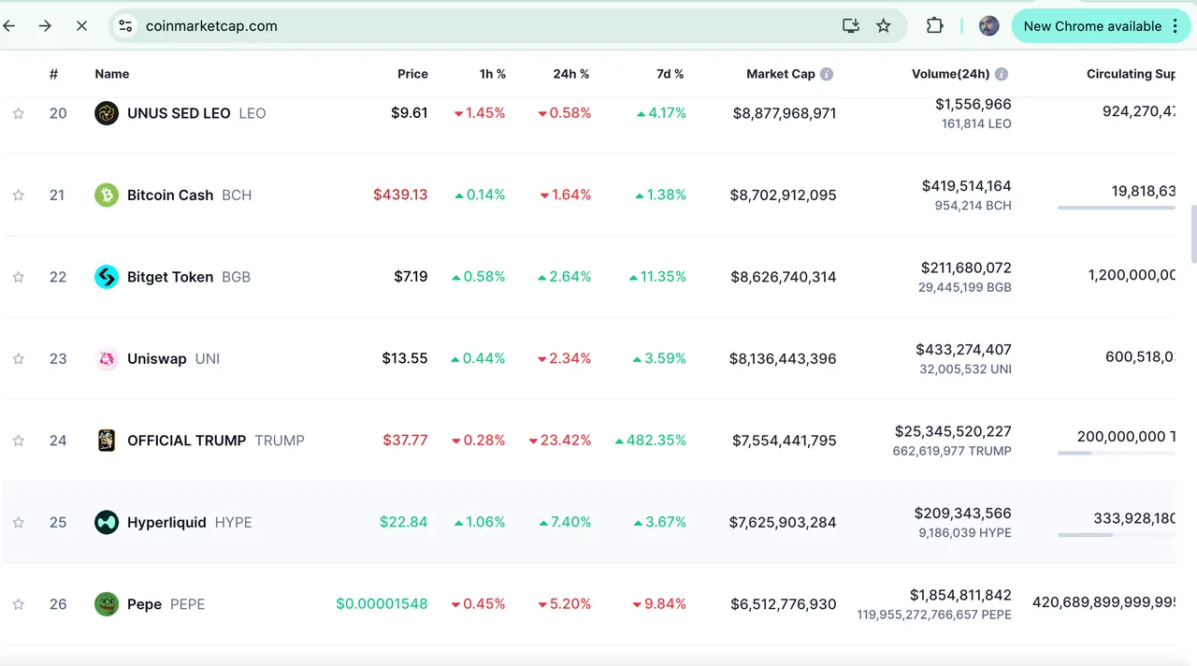Screen dimensions: 1197x666
Task: Click TRUMP 24h change 23.42%
Action: 560,441
